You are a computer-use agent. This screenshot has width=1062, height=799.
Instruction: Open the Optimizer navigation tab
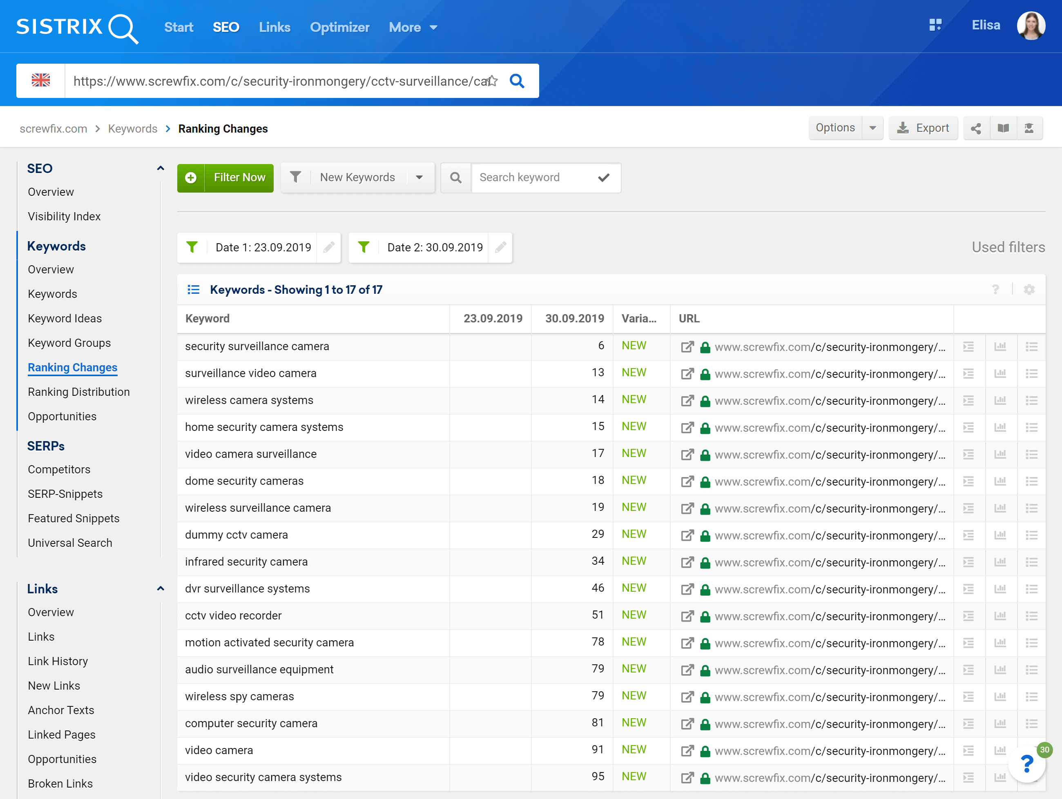339,27
